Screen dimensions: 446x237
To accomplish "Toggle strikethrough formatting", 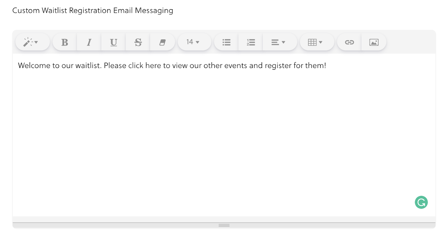I will coord(138,42).
